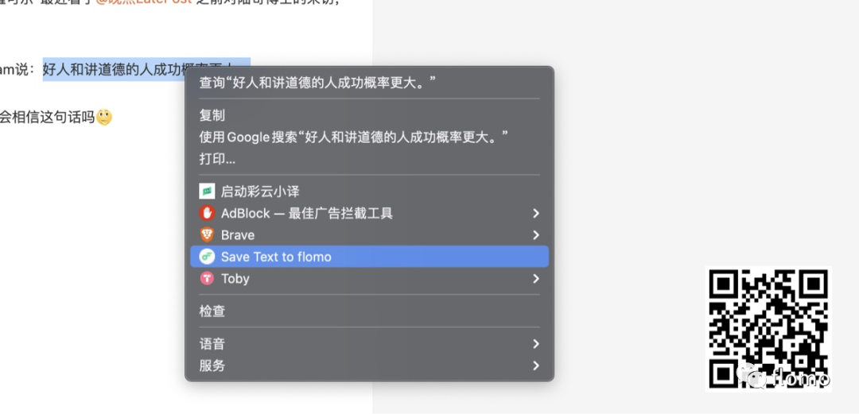Click the 彩云小译 extension icon
Viewport: 859px width, 414px height.
[x=207, y=192]
